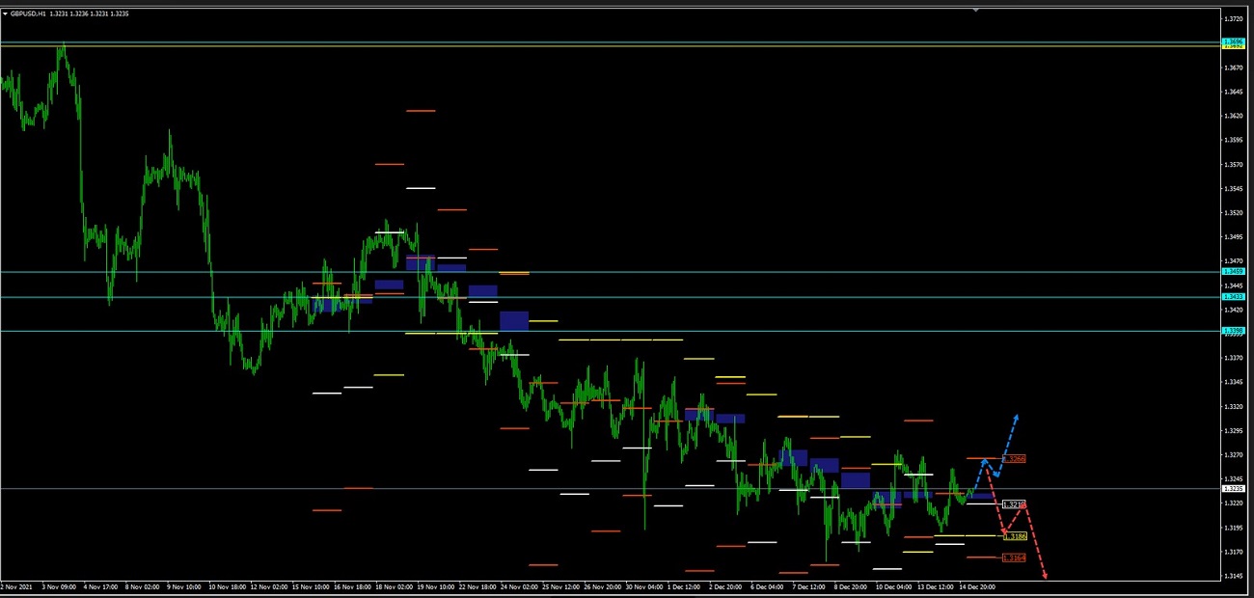The height and width of the screenshot is (598, 1254).
Task: Click the 22 Nov 18:00 time axis label
Action: (476, 586)
